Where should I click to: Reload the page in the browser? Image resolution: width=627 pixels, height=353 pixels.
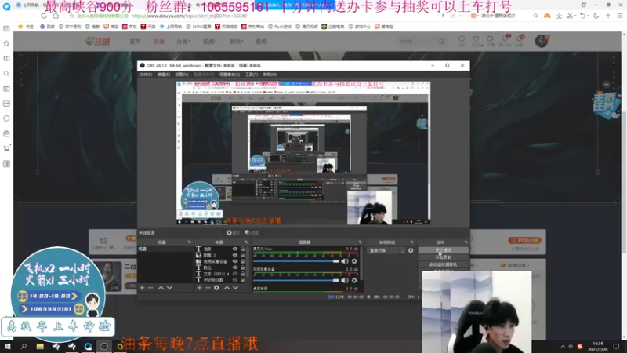click(x=44, y=16)
